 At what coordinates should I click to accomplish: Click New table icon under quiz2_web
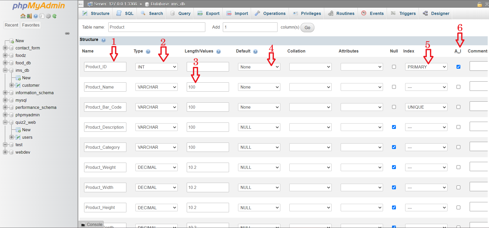tap(18, 130)
